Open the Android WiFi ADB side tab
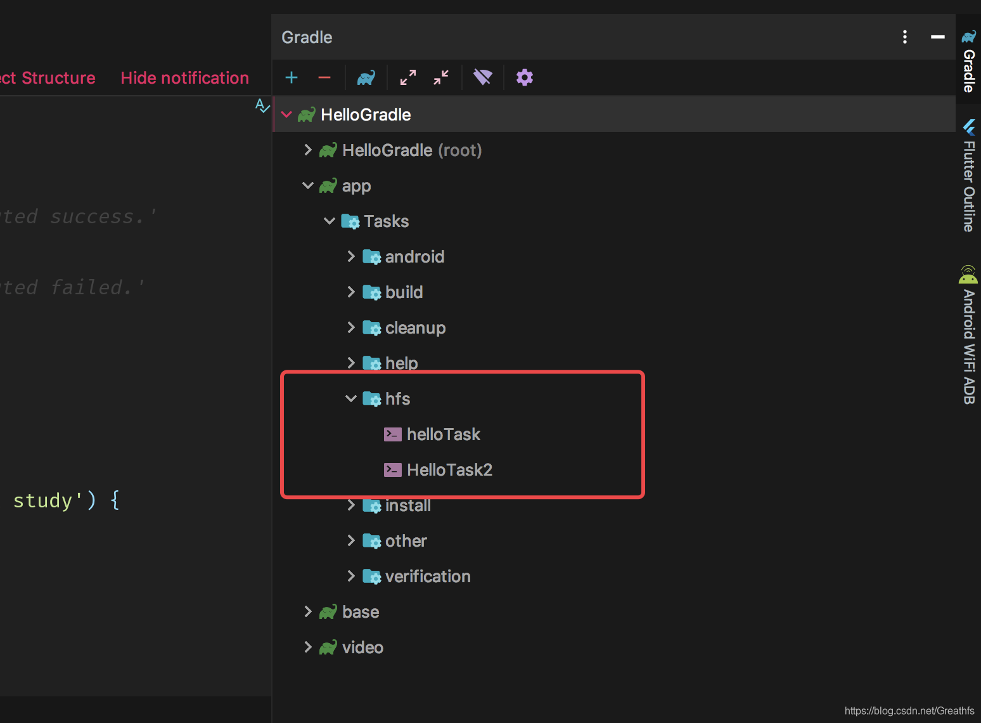Screen dimensions: 981x723 pyautogui.click(x=968, y=335)
